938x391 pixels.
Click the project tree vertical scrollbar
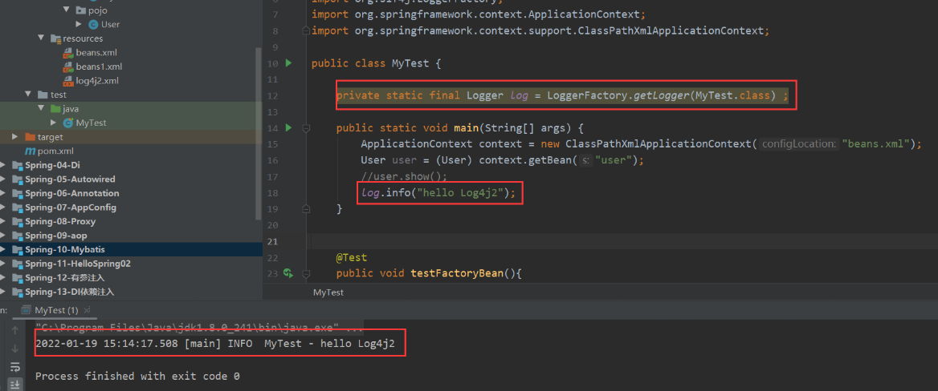(259, 133)
